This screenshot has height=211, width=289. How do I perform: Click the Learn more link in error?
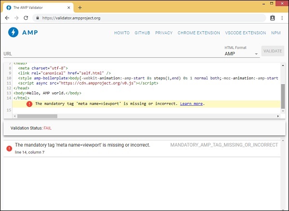[192, 104]
